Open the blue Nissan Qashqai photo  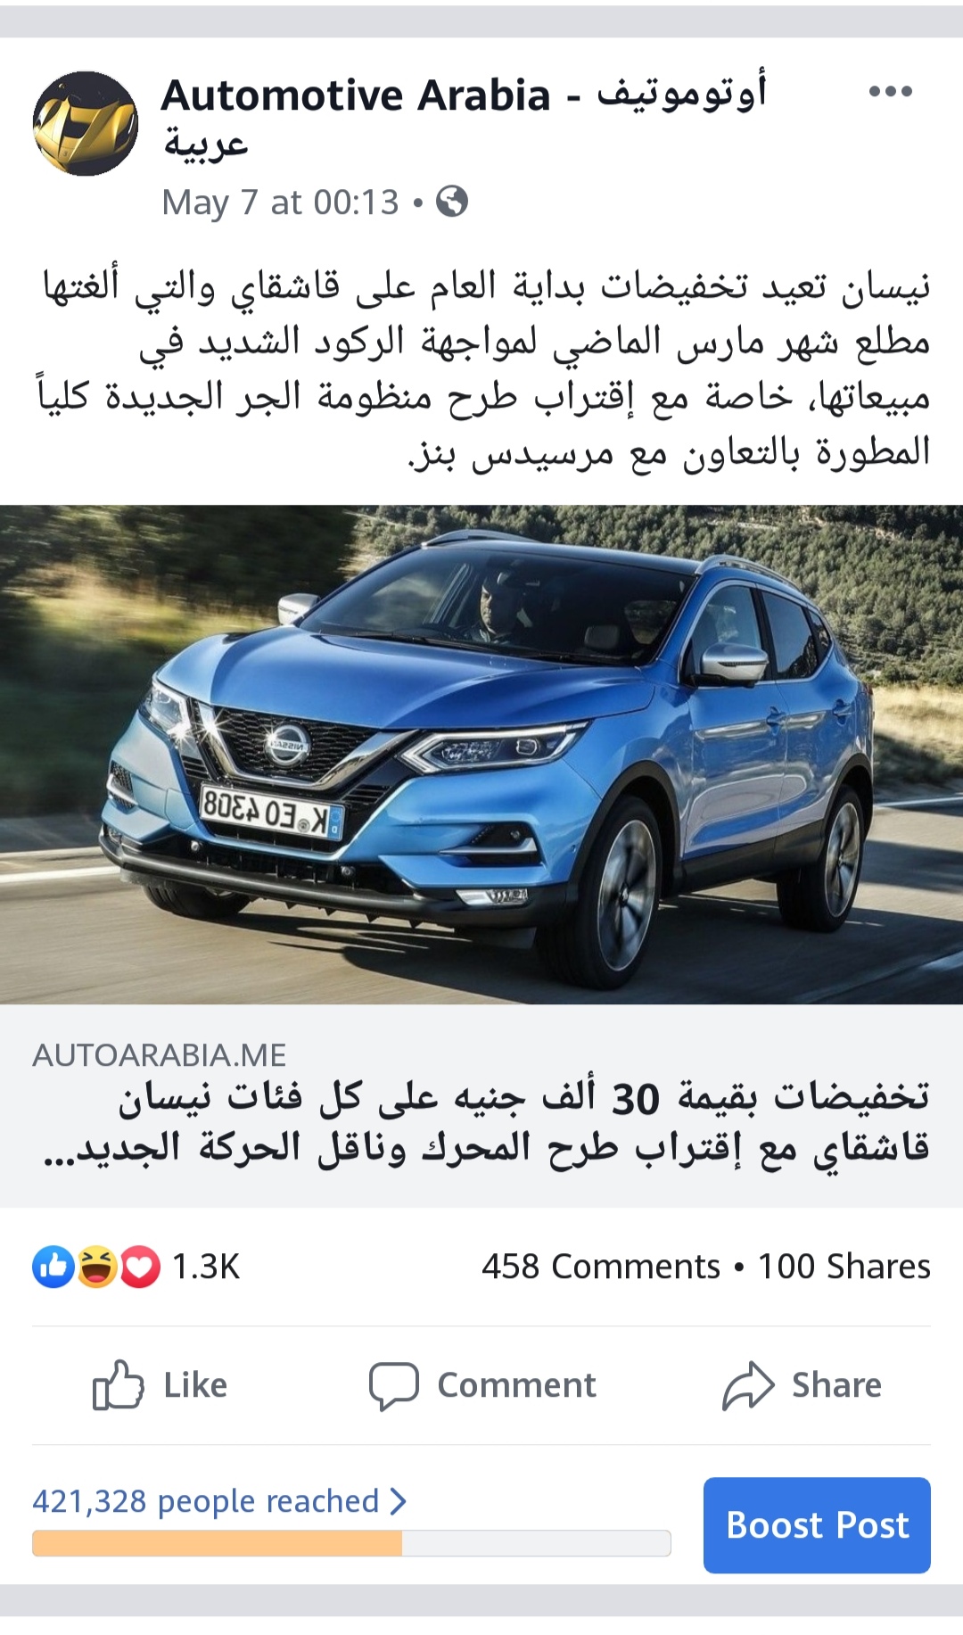click(481, 755)
